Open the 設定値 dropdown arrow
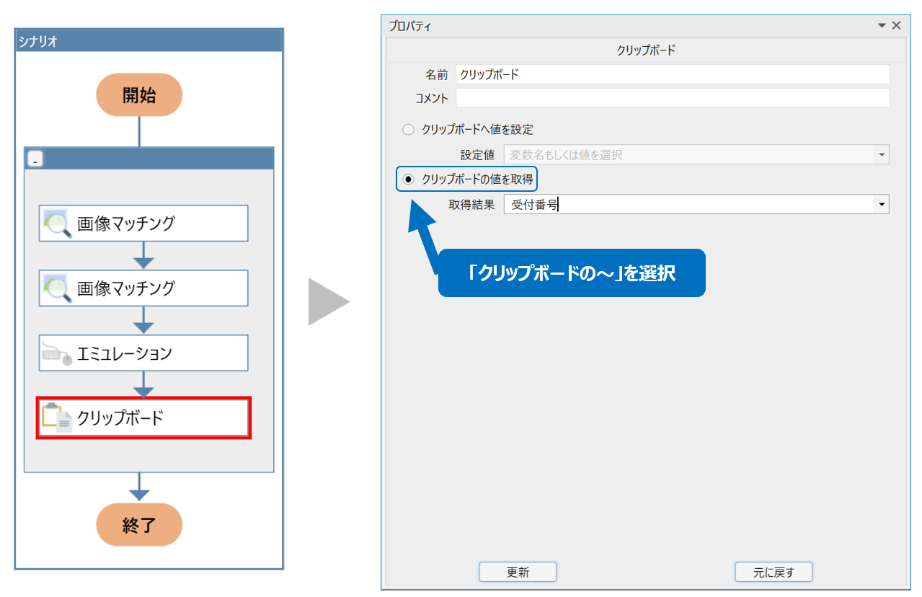Viewport: 922px width, 597px height. (881, 155)
